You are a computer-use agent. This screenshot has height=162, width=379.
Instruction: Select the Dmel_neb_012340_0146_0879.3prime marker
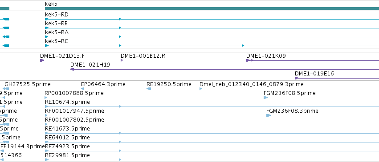click(x=200, y=89)
